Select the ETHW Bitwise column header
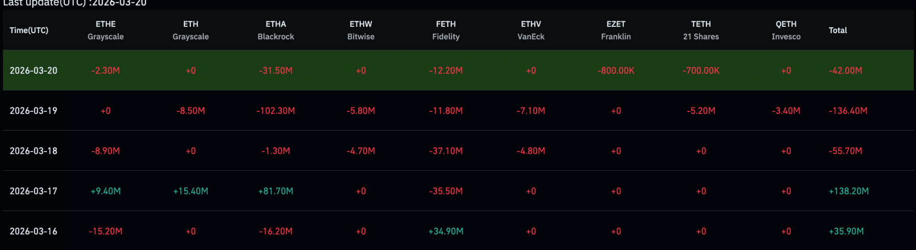The image size is (916, 250). pos(360,30)
